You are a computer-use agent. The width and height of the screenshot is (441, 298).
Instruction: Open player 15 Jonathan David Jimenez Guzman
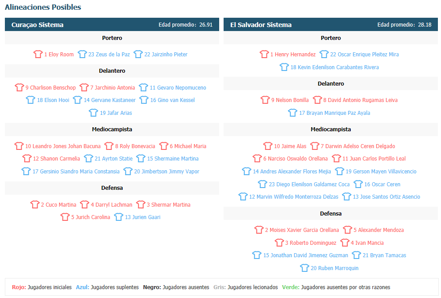tap(306, 255)
